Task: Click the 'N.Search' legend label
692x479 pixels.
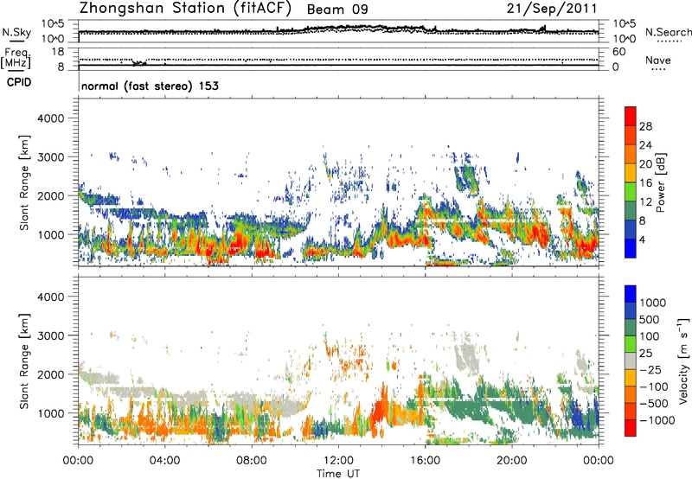Action: coord(668,32)
